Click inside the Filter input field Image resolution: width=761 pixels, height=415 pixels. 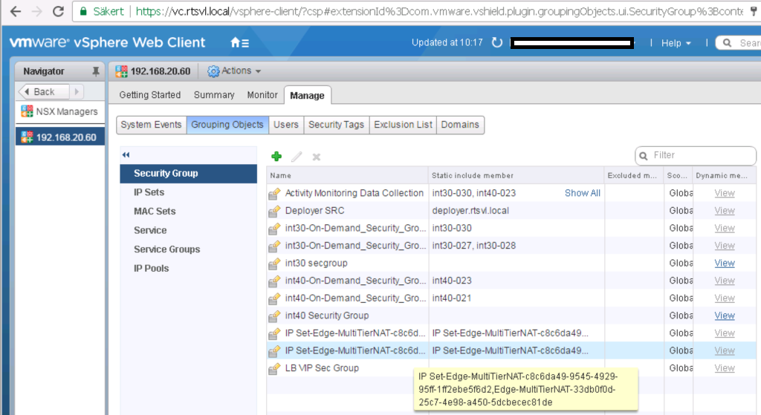point(695,156)
